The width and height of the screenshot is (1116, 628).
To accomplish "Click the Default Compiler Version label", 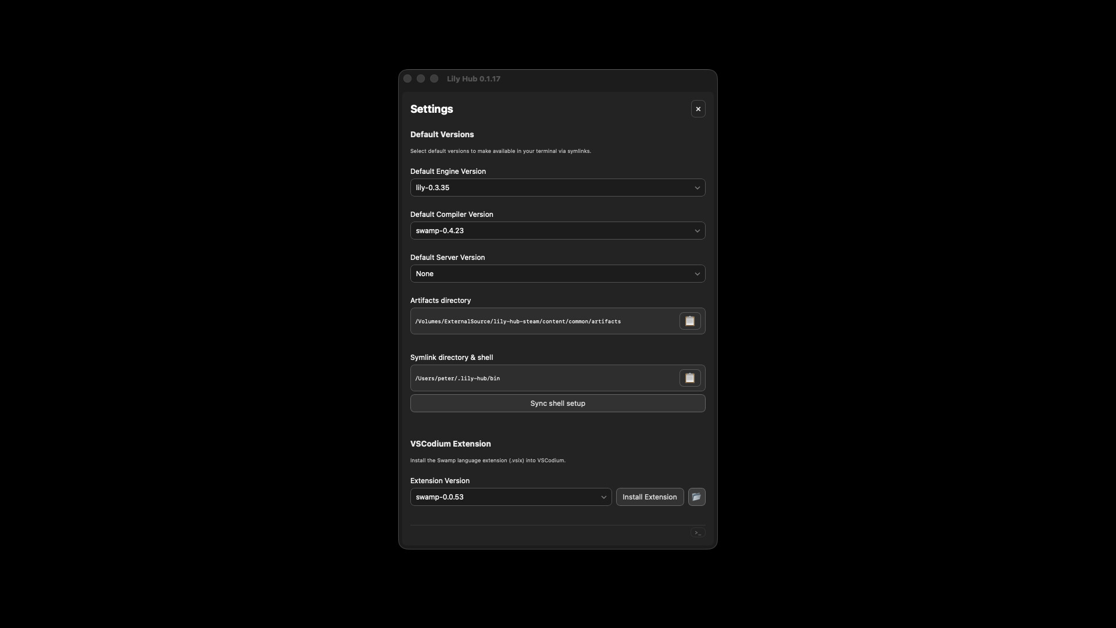I will pyautogui.click(x=452, y=215).
